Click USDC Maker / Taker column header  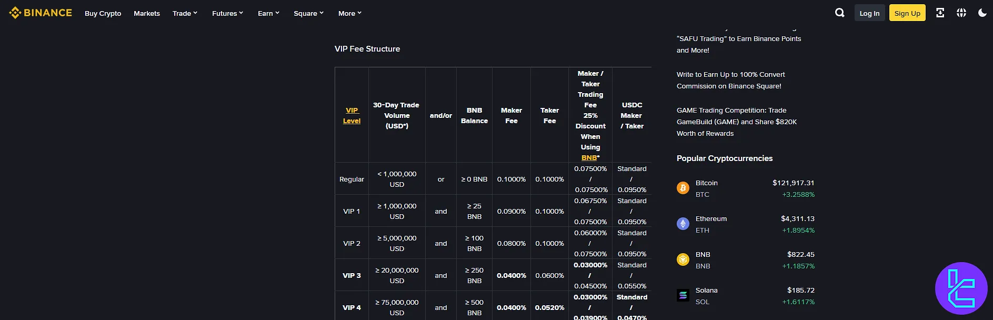[632, 115]
